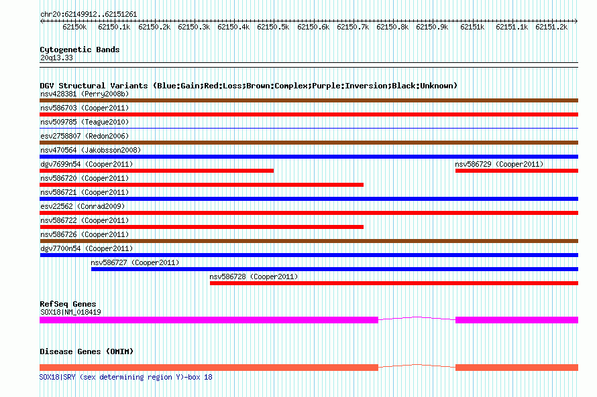
Task: Click the long magenta SOX18 exon block
Action: tap(209, 320)
